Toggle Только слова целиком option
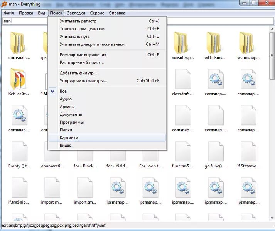The width and height of the screenshot is (275, 231). 107,29
